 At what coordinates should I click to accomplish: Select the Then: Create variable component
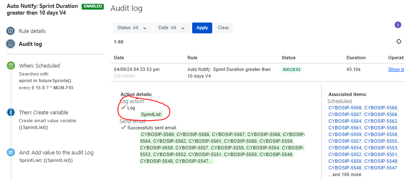pos(44,113)
